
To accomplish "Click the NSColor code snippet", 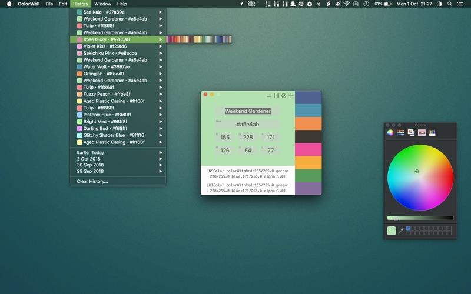I will pos(248,173).
